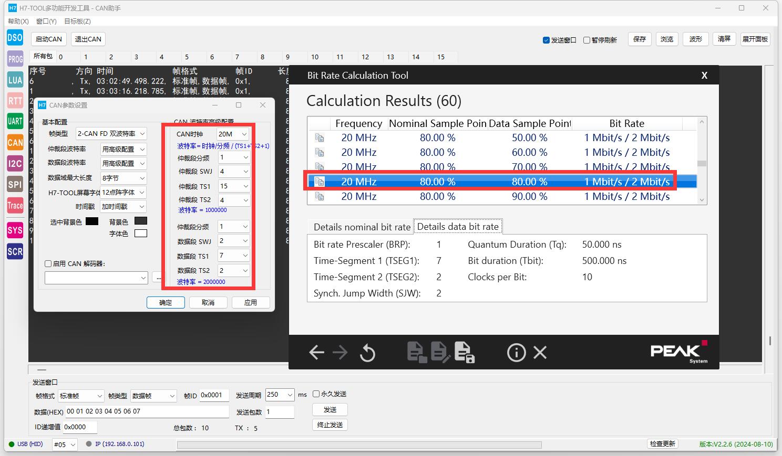The width and height of the screenshot is (782, 456).
Task: Click 确定 in CAN参数设置 dialog
Action: point(166,302)
